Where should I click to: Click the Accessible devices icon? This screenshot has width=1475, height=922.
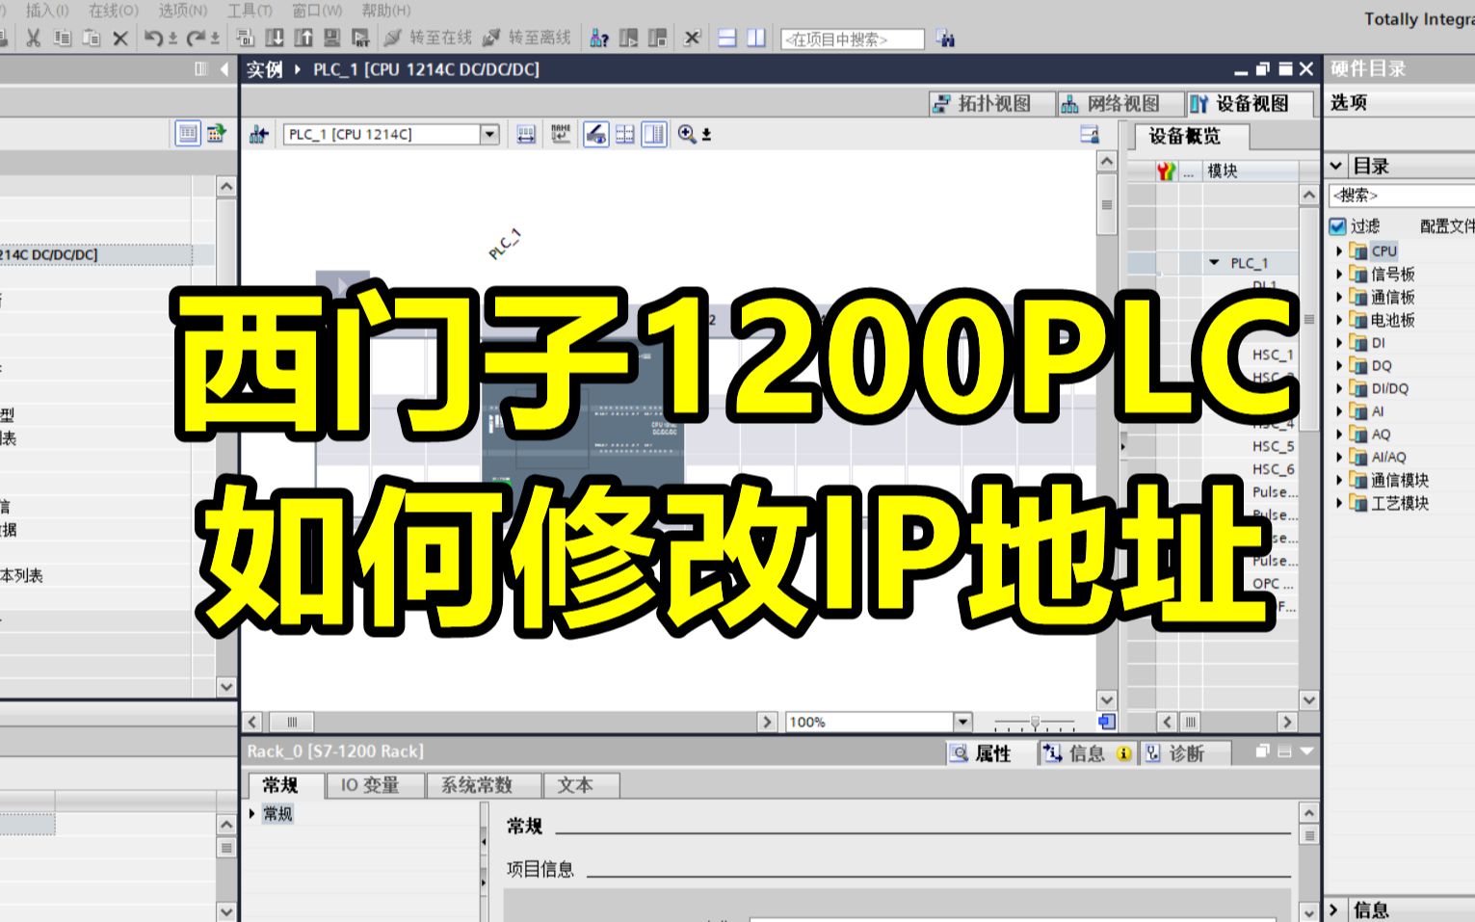pyautogui.click(x=599, y=38)
